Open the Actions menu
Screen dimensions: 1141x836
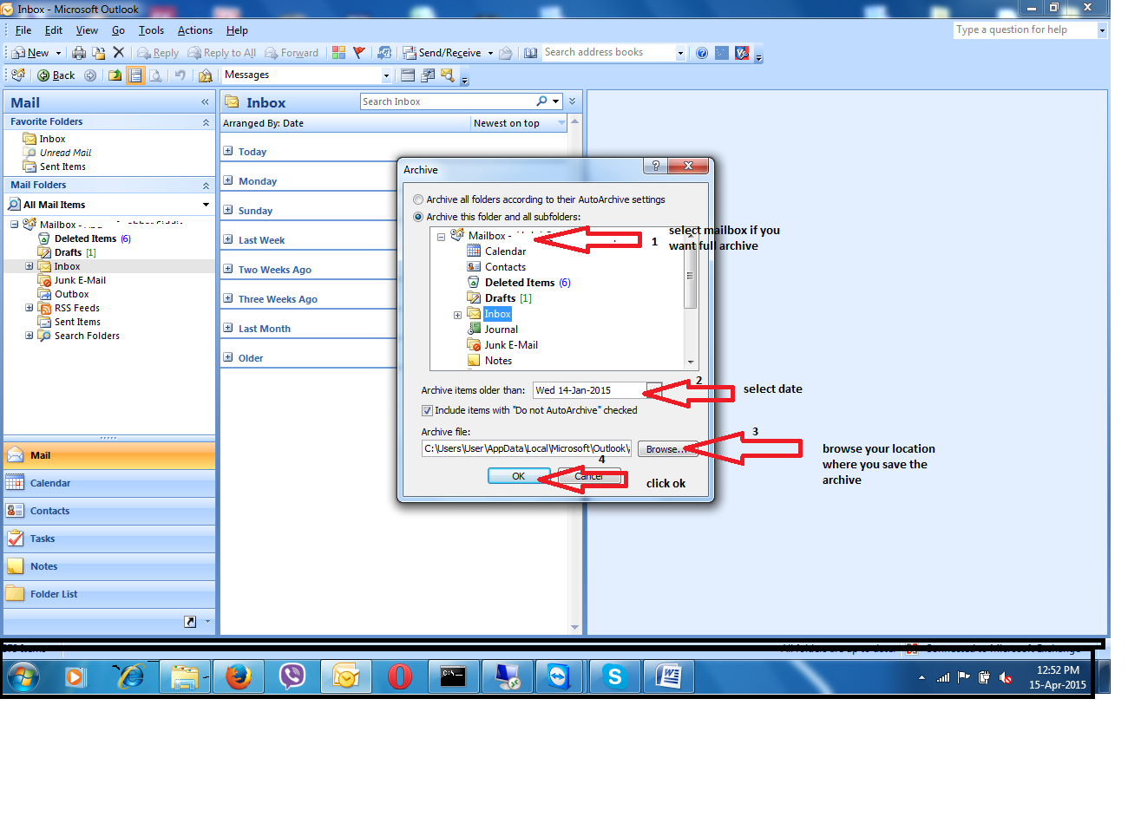coord(195,30)
